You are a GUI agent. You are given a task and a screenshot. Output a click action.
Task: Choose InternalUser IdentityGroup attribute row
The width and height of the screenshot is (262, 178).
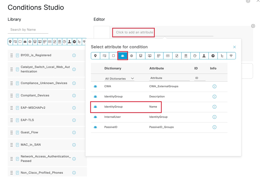click(159, 117)
